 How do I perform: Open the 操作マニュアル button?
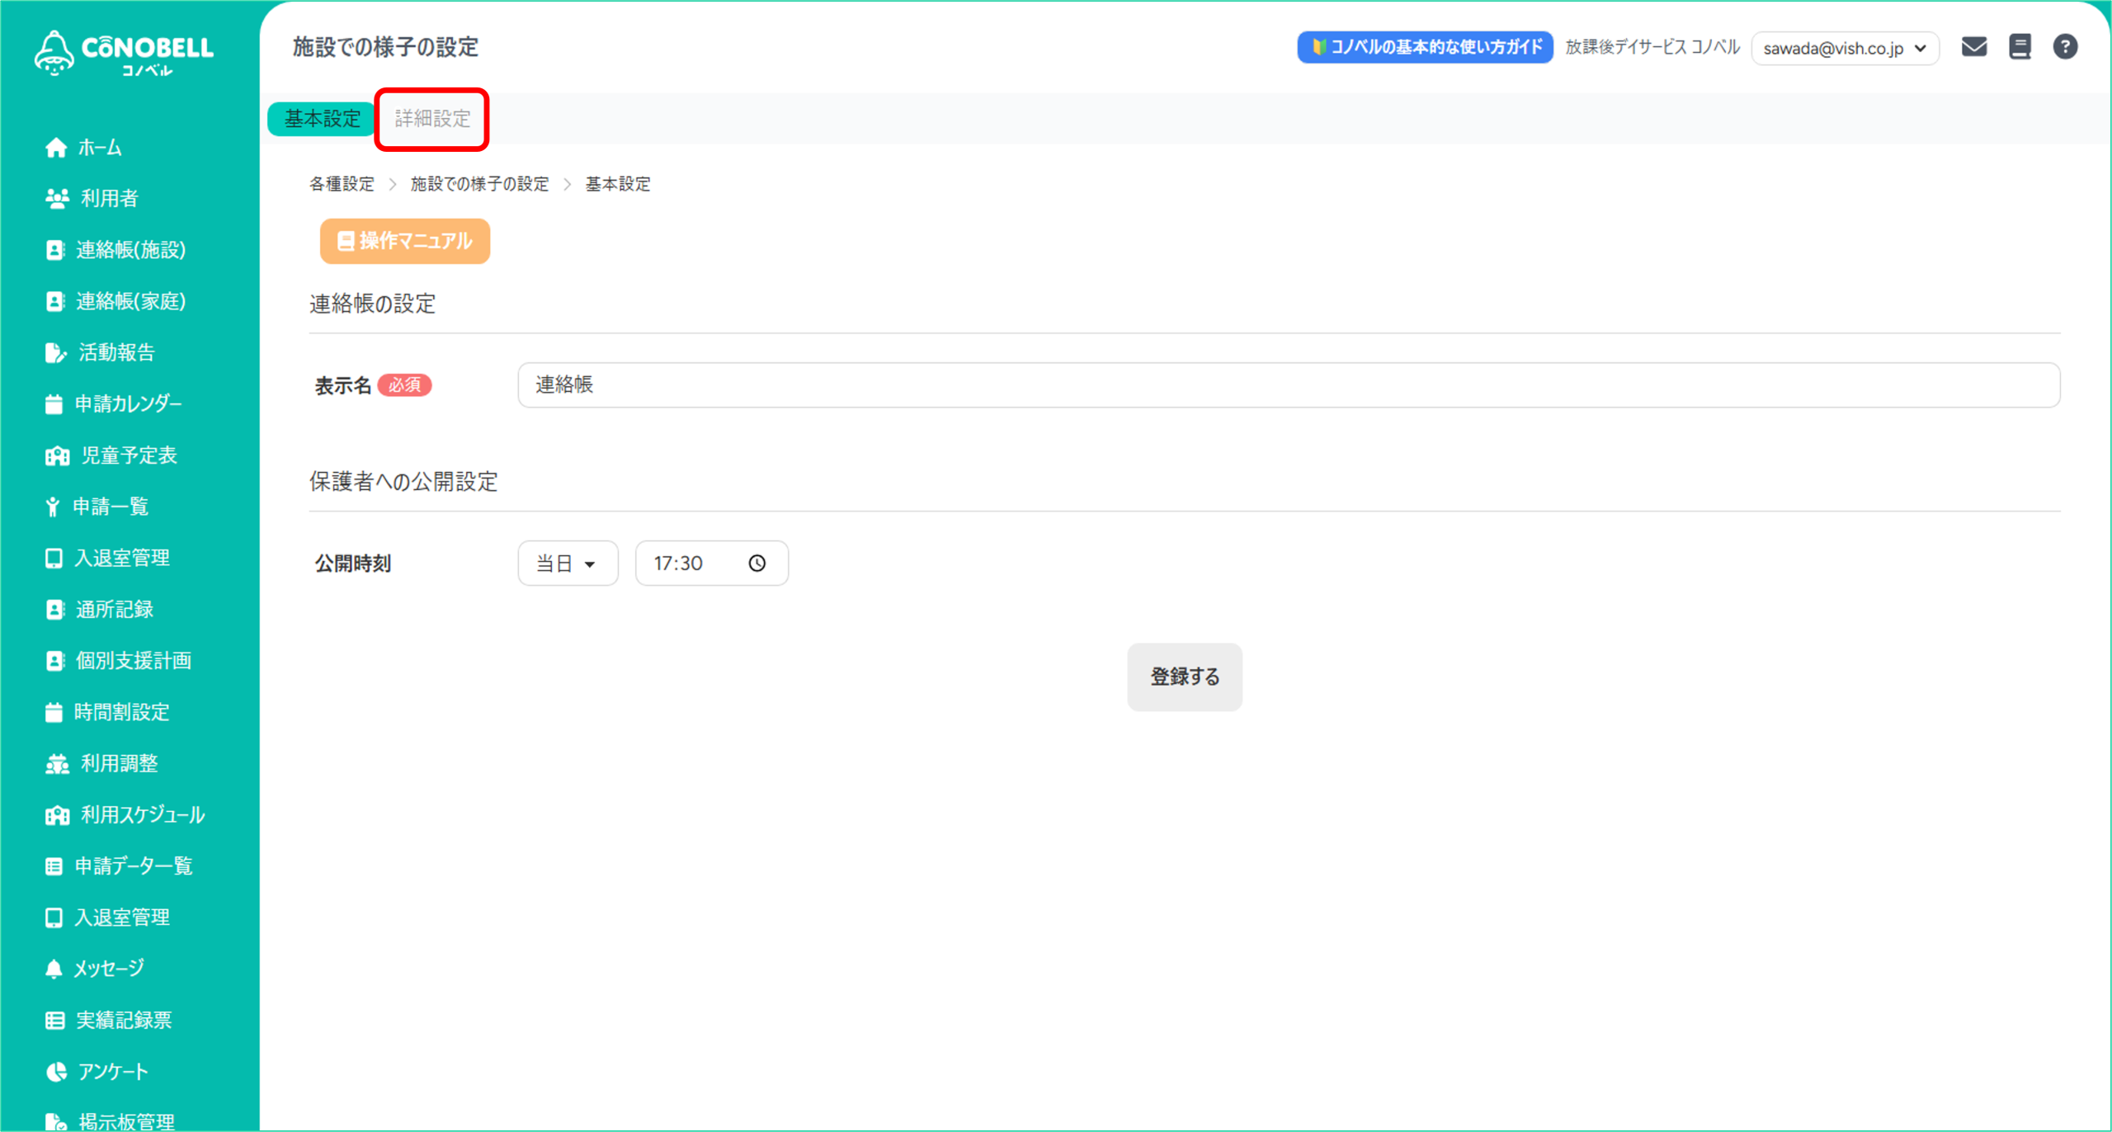(x=405, y=241)
